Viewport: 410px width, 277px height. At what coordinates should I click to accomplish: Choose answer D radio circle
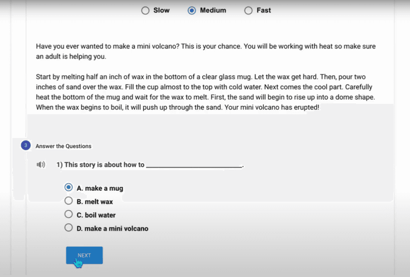pos(69,228)
